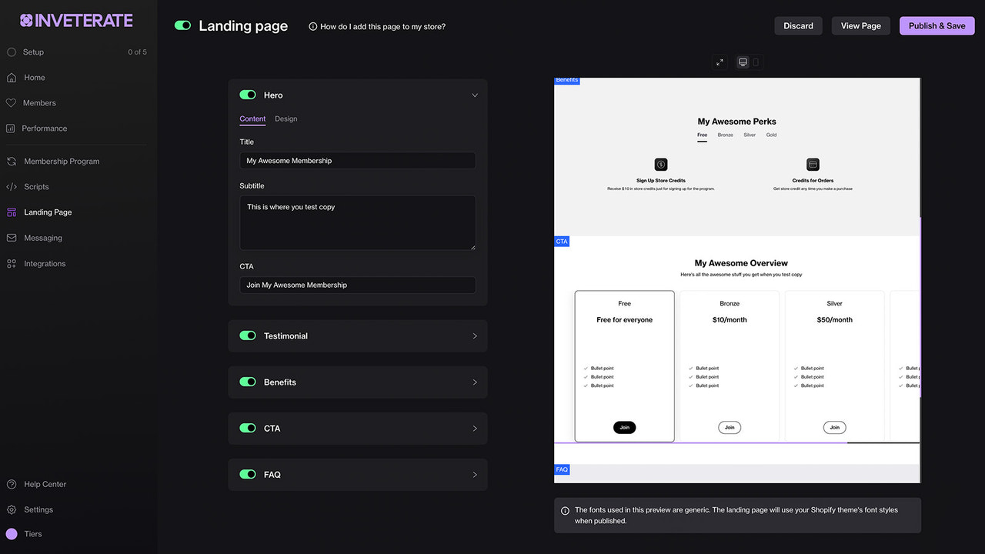Open Messaging via the envelope icon
The image size is (985, 554).
coord(12,238)
